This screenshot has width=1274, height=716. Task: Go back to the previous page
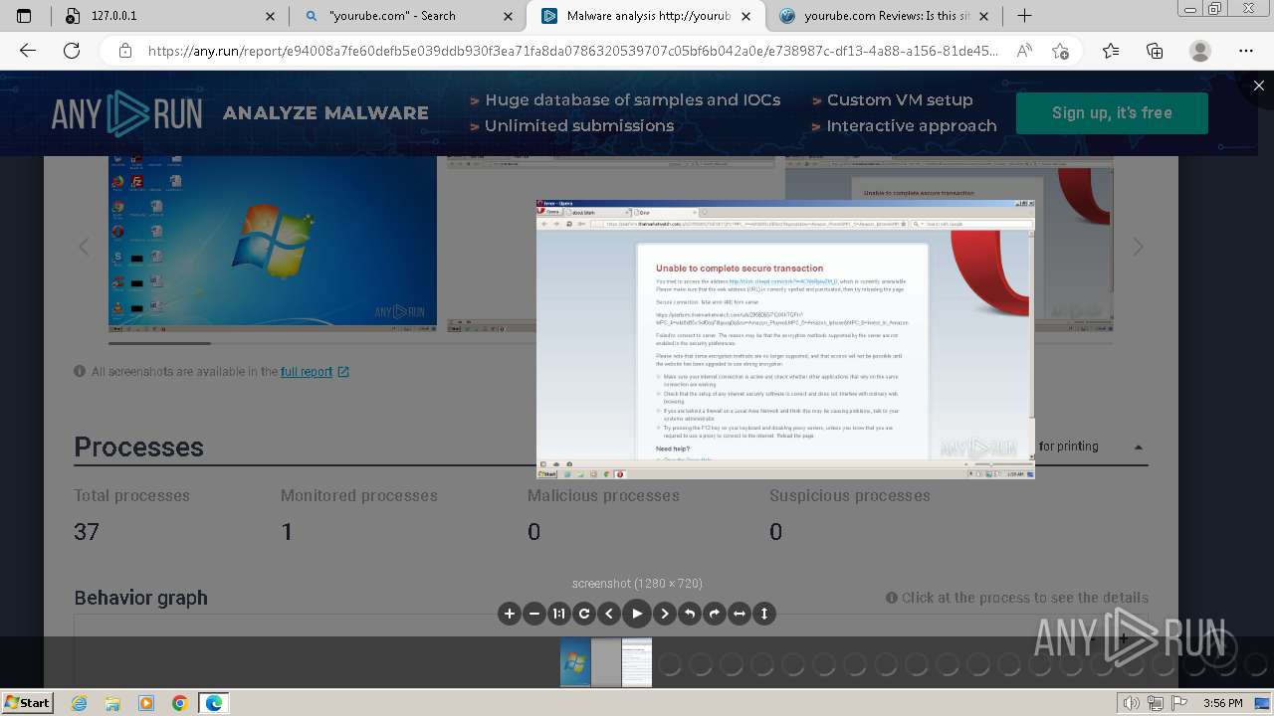tap(28, 51)
